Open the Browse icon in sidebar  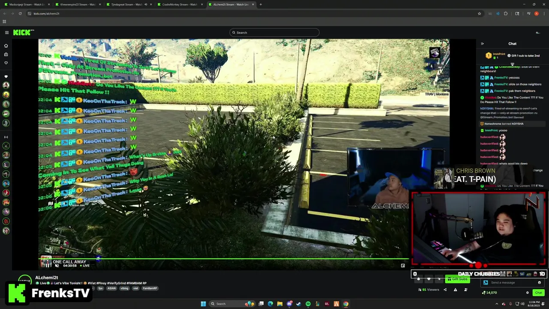click(6, 55)
